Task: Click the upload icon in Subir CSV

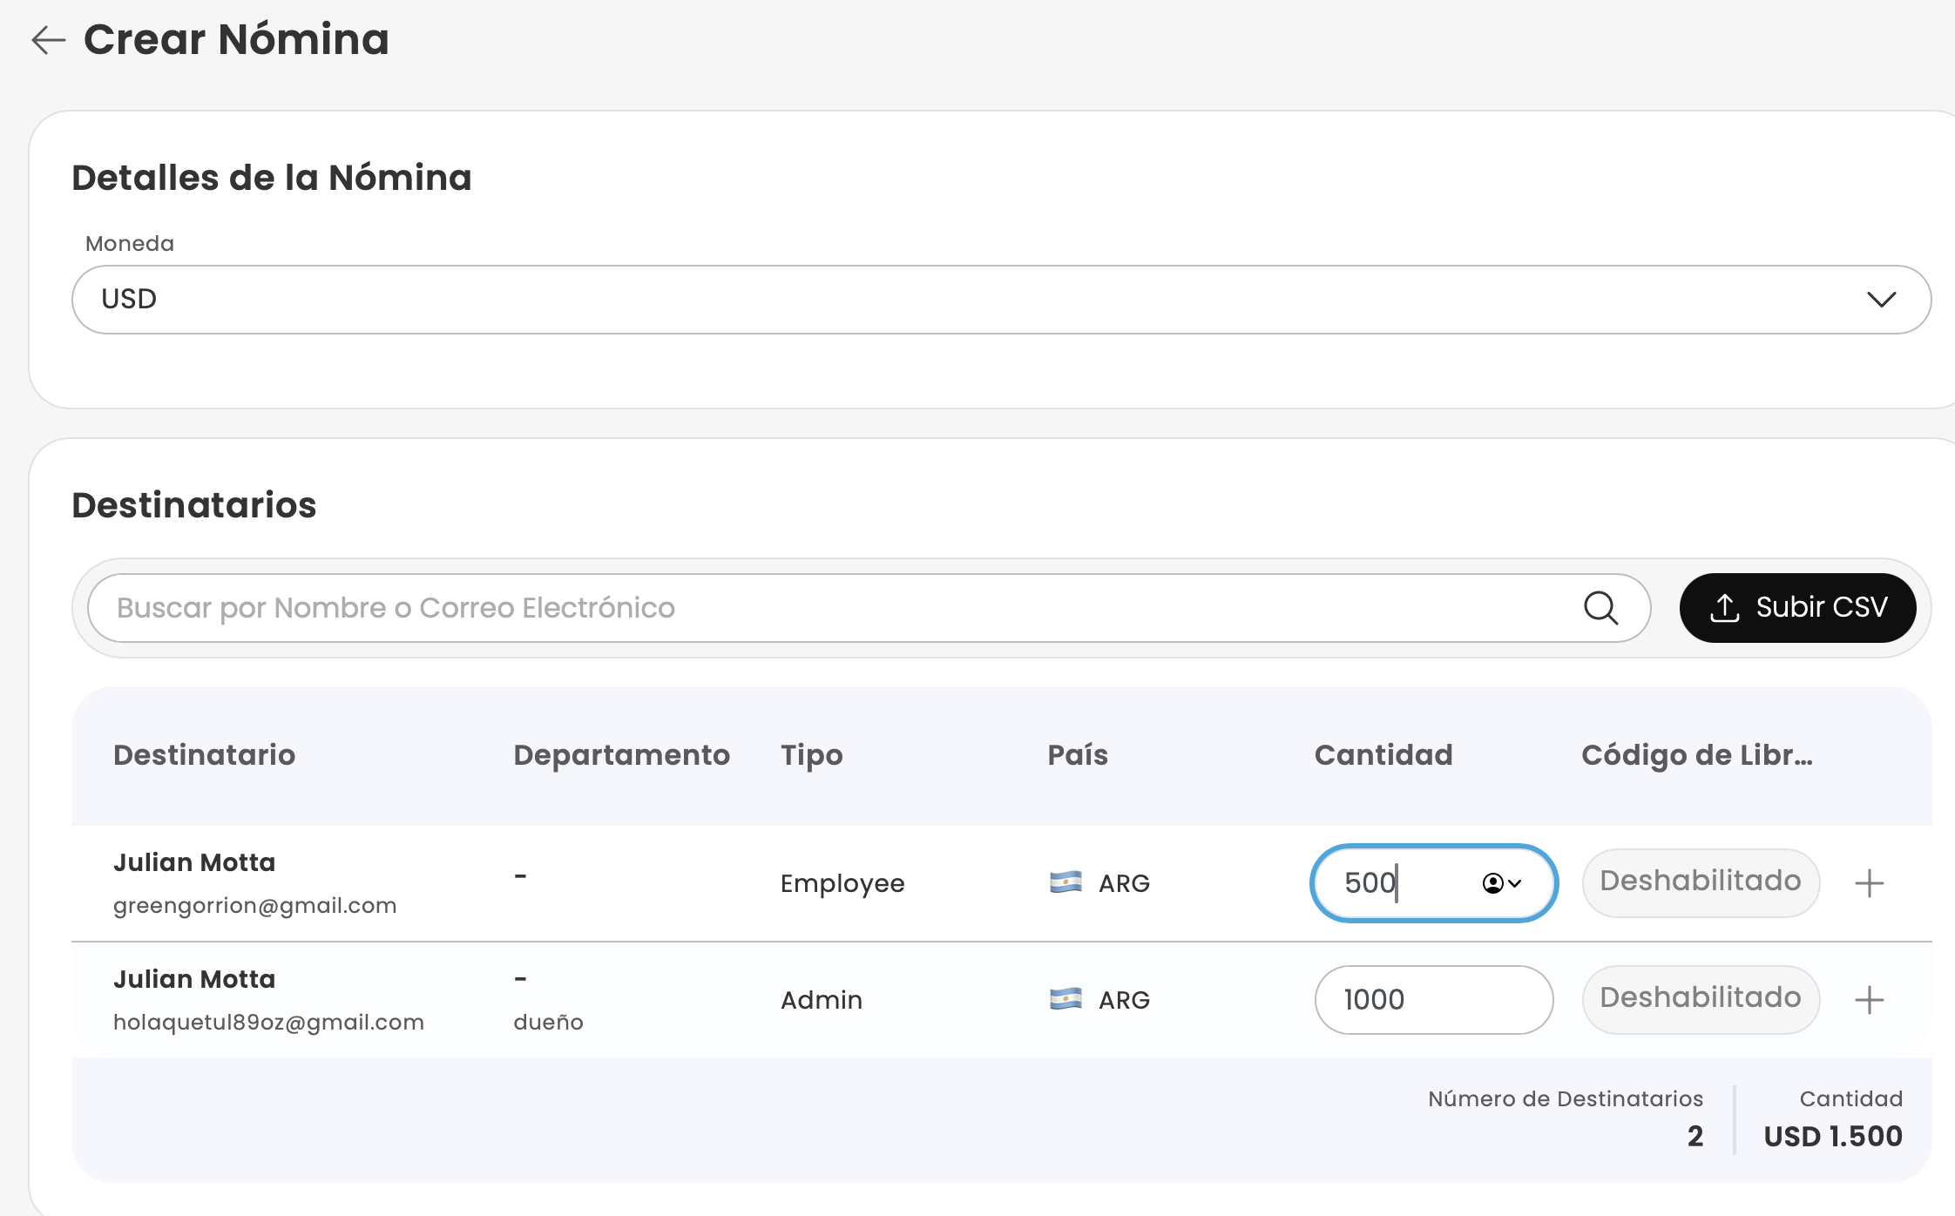Action: (1724, 608)
